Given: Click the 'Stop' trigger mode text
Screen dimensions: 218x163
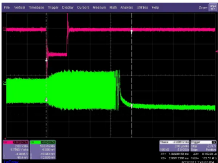Looking at the screenshot, I should click(194, 146).
